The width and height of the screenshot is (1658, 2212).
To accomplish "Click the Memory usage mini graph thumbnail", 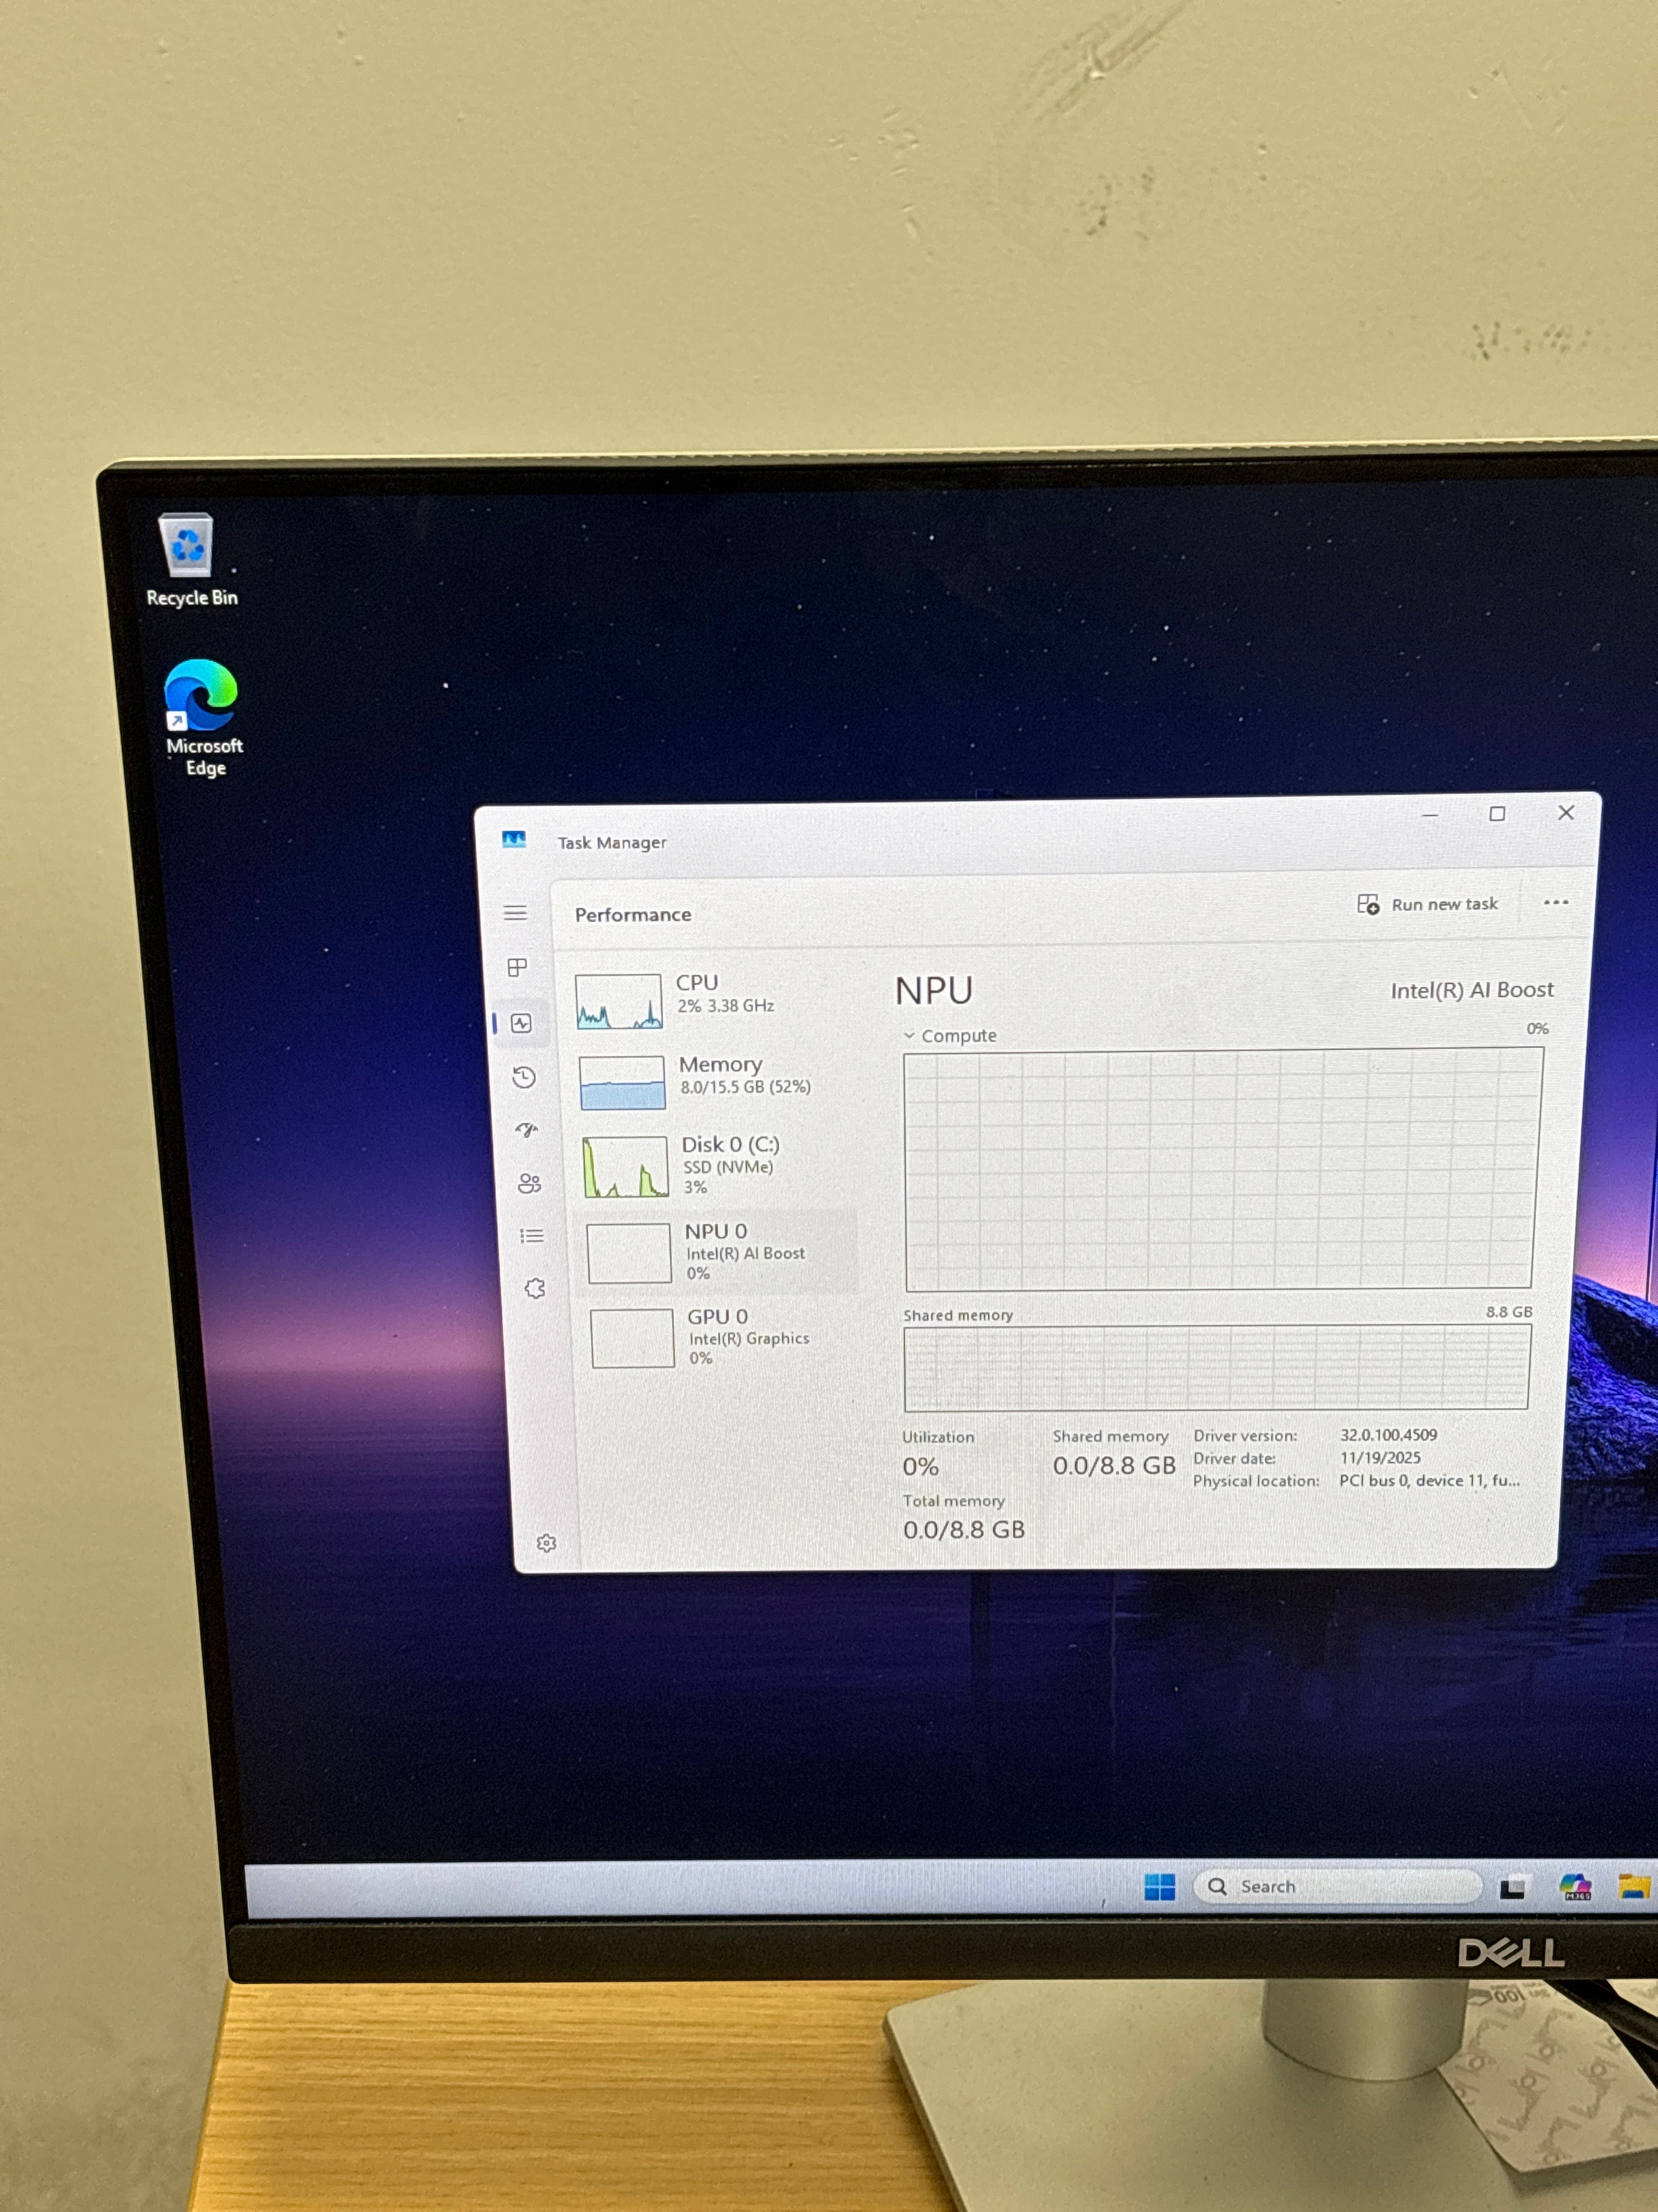I will [622, 1083].
